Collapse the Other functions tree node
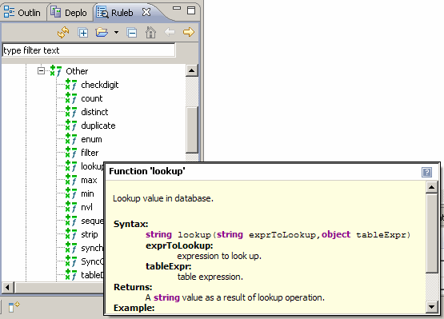 pyautogui.click(x=41, y=71)
